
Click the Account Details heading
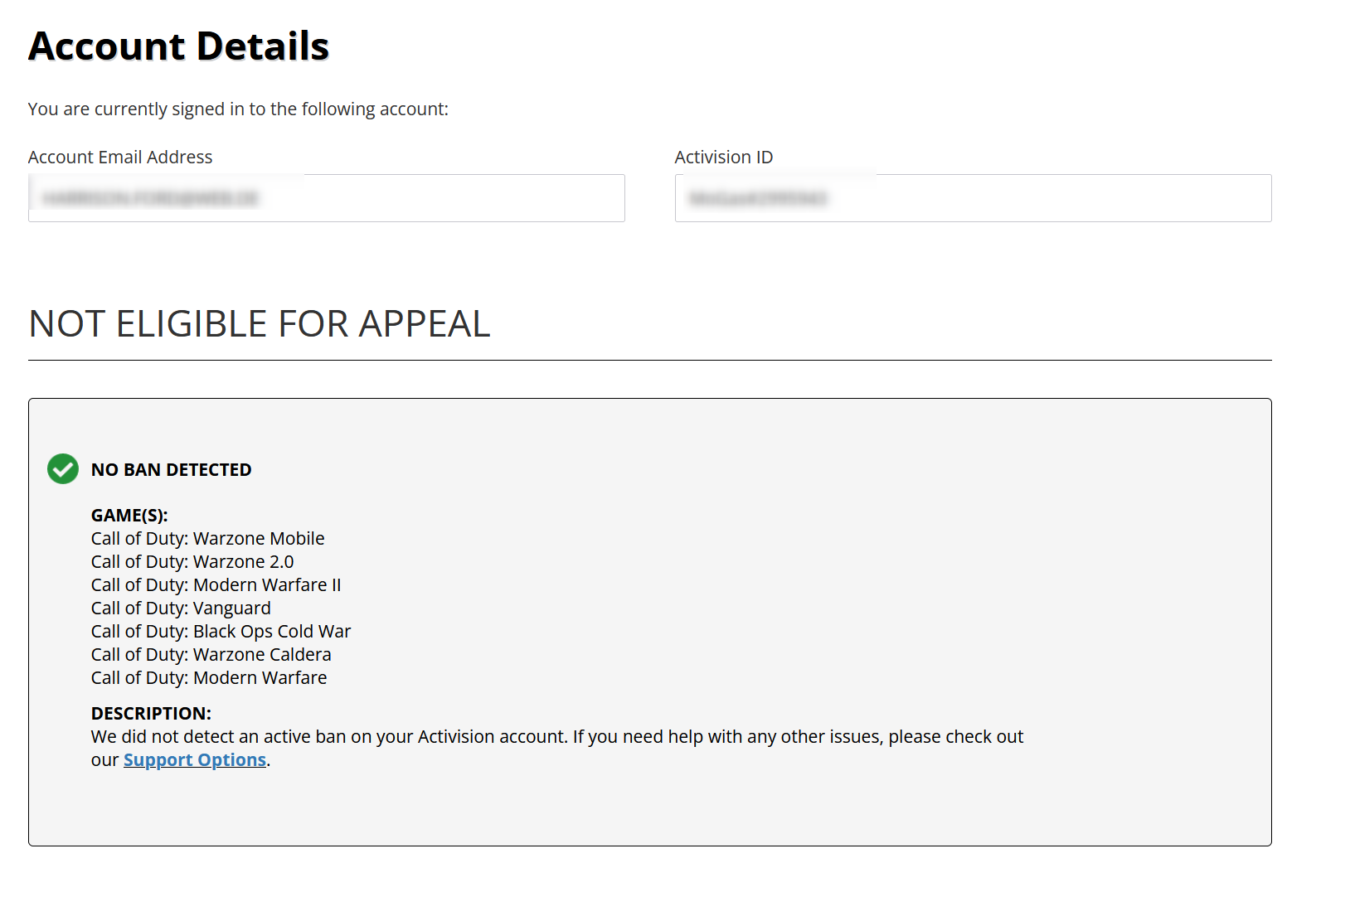click(x=179, y=46)
